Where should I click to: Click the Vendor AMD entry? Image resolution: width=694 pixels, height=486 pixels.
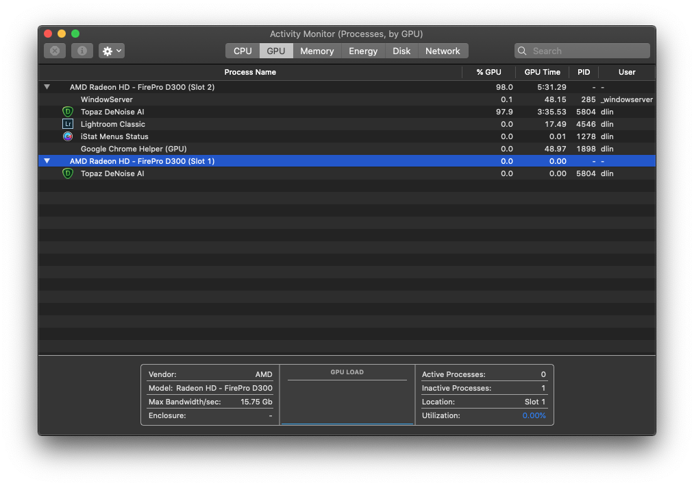pos(210,374)
